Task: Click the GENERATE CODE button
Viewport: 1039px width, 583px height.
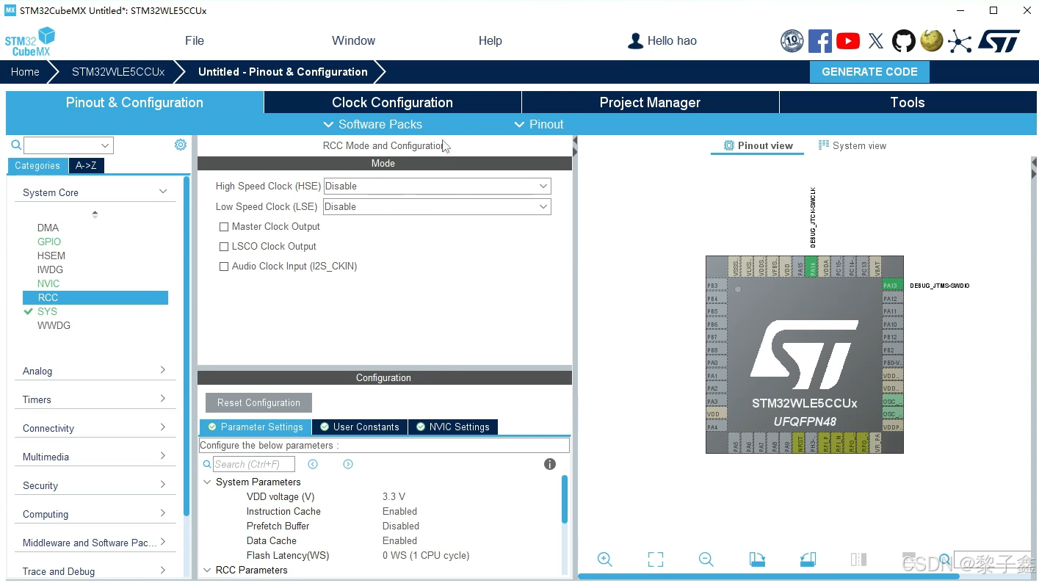Action: (x=869, y=71)
